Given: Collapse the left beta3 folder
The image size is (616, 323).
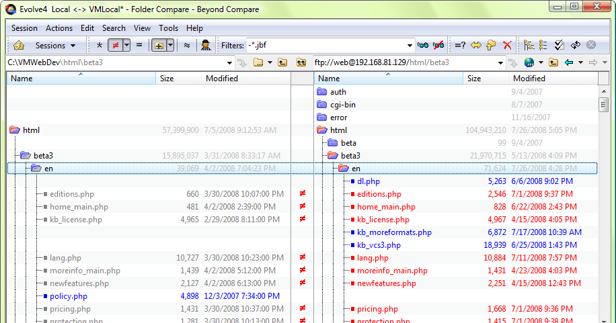Looking at the screenshot, I should 26,155.
